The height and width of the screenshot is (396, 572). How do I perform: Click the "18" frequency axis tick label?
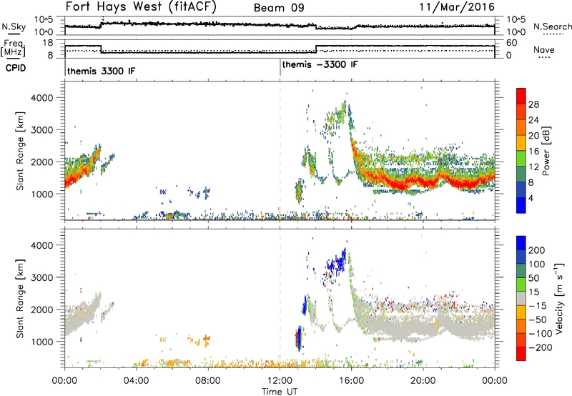click(48, 43)
